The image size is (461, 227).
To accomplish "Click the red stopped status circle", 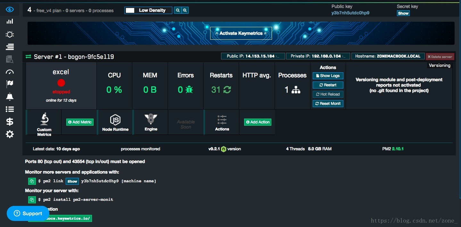I will (61, 83).
